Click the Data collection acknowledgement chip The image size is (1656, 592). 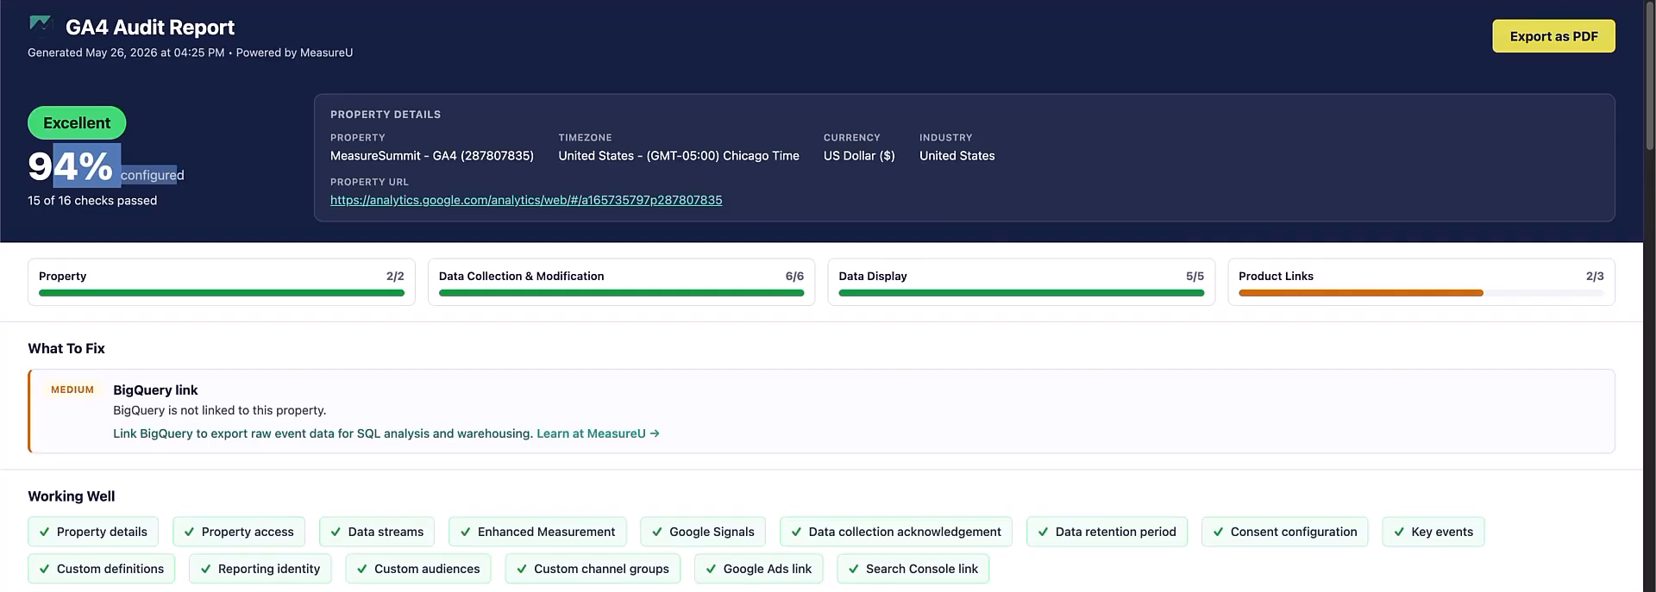coord(896,532)
